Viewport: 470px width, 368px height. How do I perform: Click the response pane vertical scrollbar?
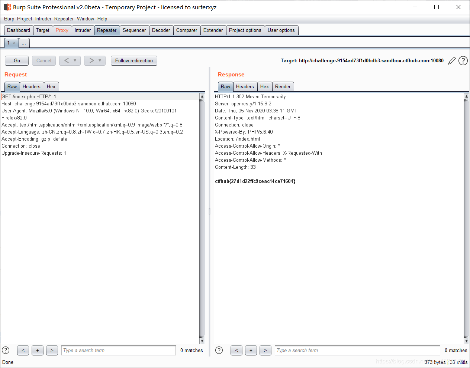tap(466, 218)
